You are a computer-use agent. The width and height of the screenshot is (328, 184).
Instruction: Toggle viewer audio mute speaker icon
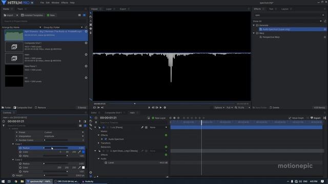pos(102,107)
